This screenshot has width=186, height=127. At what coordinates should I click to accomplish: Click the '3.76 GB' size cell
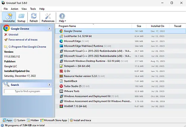pyautogui.click(x=139, y=101)
